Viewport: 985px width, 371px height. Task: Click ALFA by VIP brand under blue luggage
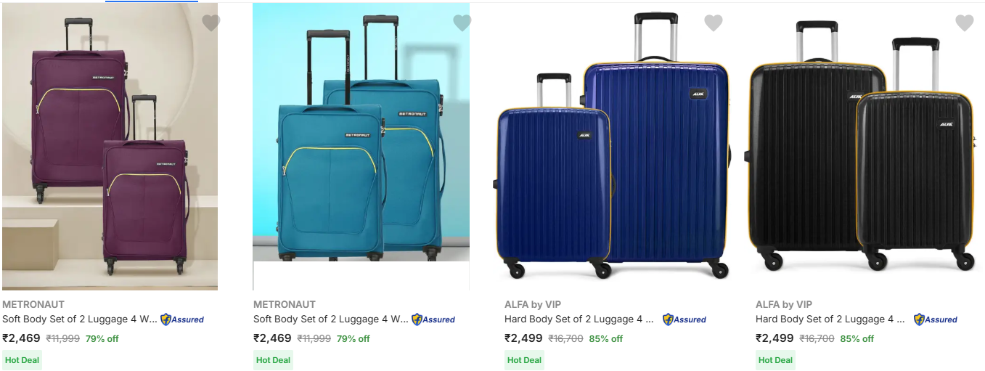tap(532, 305)
